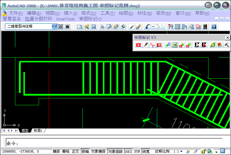The height and width of the screenshot is (155, 231).
Task: Close the 审图标记 V3 floating toolbar
Action: pos(228,37)
